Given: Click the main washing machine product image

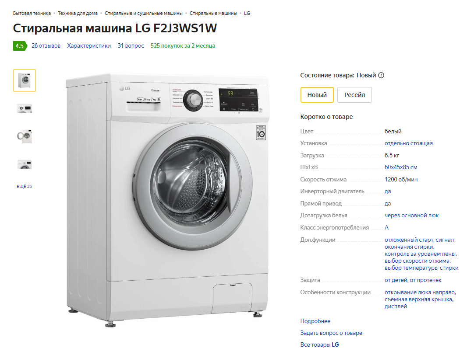Looking at the screenshot, I should pos(167,201).
